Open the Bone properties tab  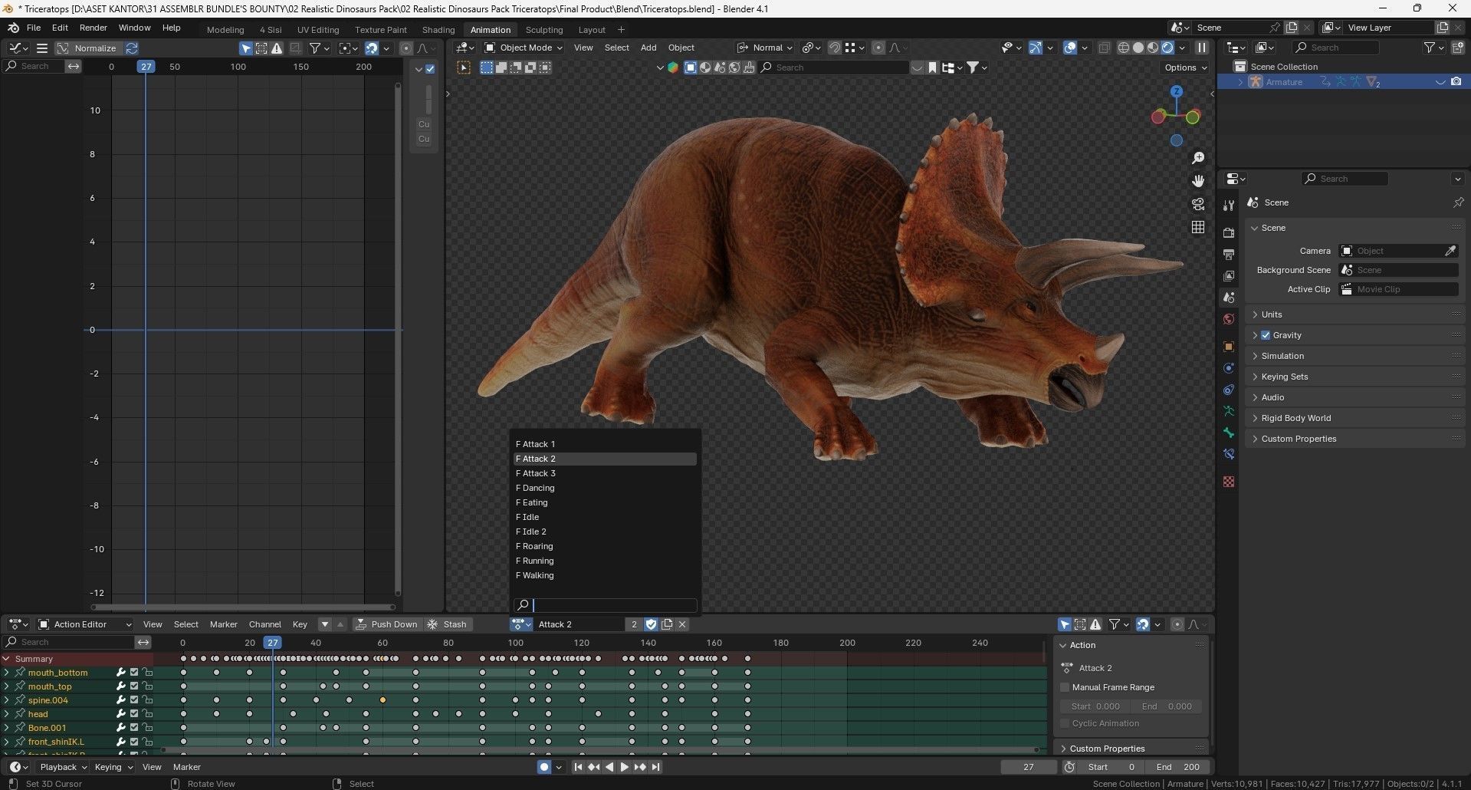[x=1229, y=433]
